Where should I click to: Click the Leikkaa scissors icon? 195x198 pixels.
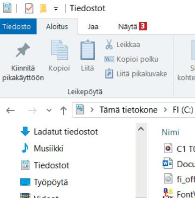click(109, 44)
